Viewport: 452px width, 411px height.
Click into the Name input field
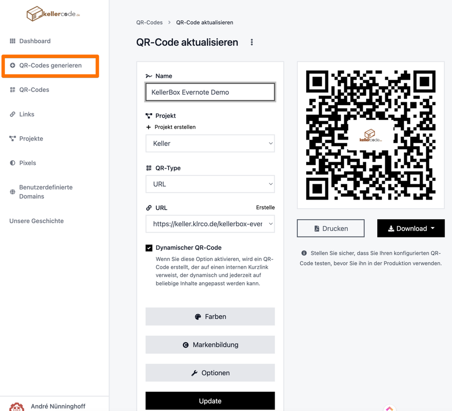pyautogui.click(x=210, y=92)
